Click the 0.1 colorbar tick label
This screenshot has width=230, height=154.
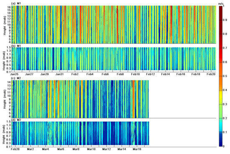tap(225, 132)
